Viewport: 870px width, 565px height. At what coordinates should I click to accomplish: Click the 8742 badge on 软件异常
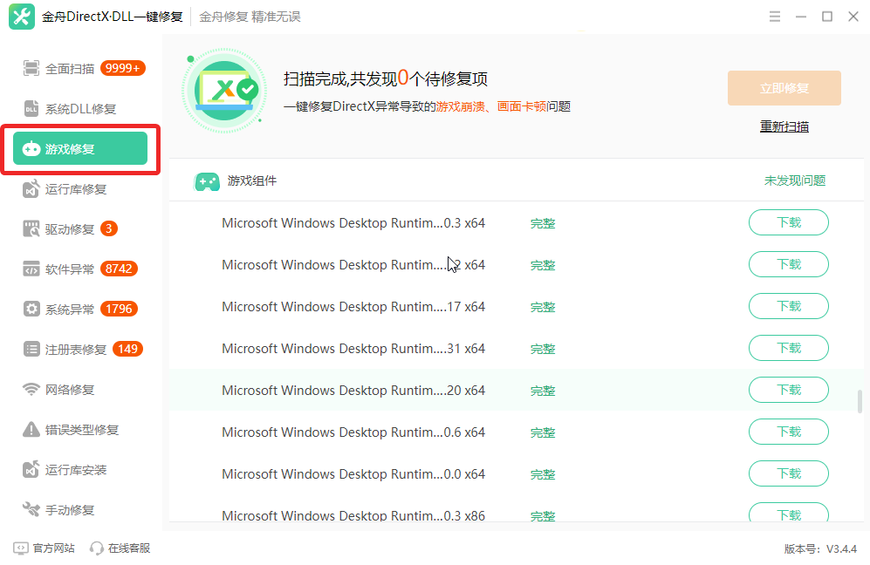pyautogui.click(x=119, y=269)
